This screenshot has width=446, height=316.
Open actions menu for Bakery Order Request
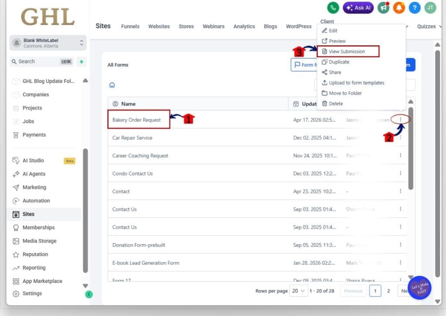pyautogui.click(x=401, y=119)
